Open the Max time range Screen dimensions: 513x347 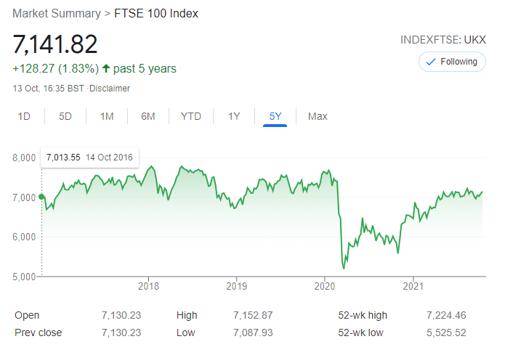click(x=318, y=116)
